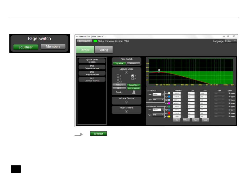Click the EQ1 white color swatch
248x174 pixels.
coord(169,93)
